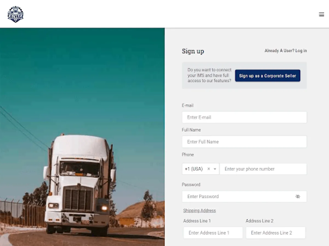Click the IMS connection prompt text
This screenshot has height=246, width=329.
pyautogui.click(x=209, y=75)
